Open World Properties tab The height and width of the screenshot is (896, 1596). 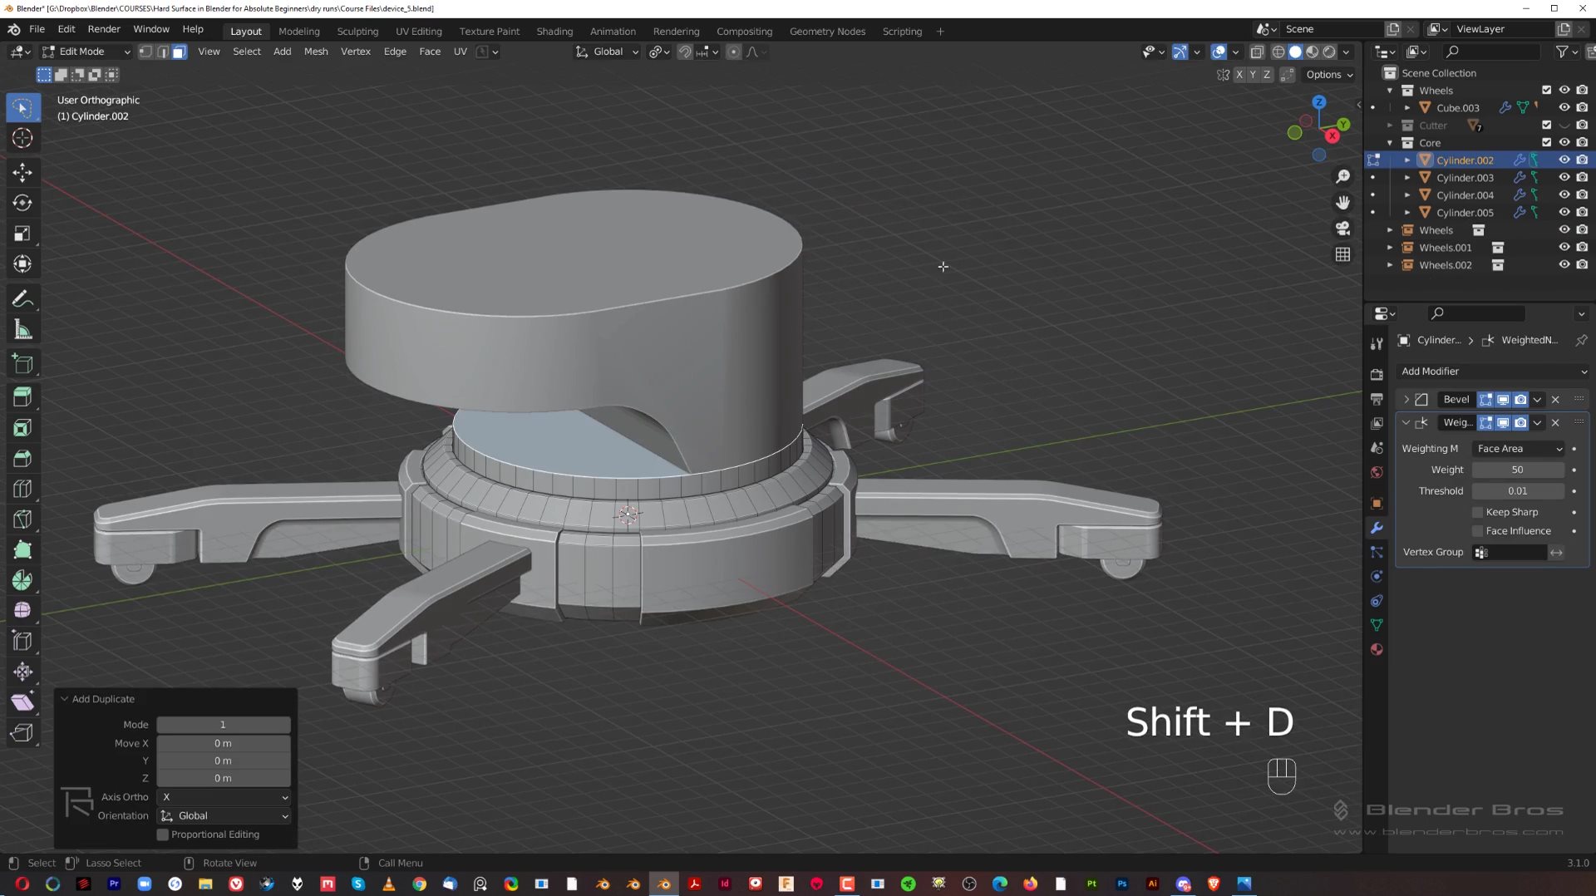coord(1376,472)
